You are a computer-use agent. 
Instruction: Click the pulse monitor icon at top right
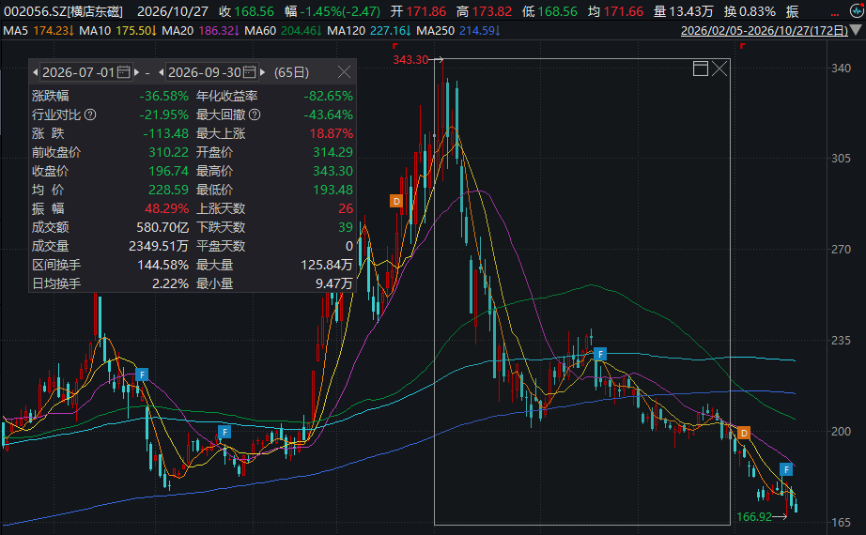click(x=856, y=11)
